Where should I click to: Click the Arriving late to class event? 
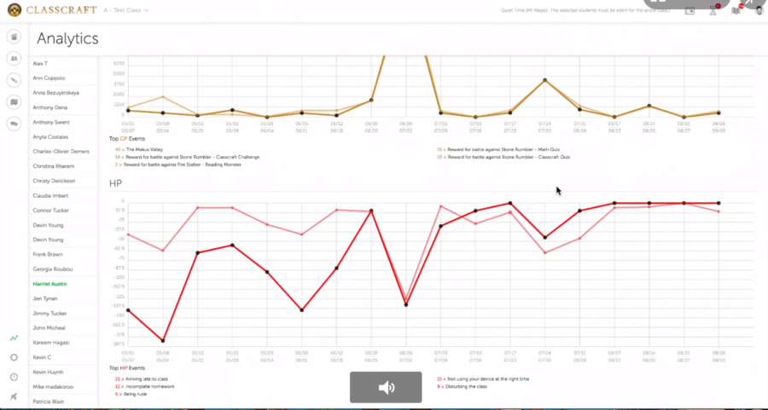click(x=142, y=378)
